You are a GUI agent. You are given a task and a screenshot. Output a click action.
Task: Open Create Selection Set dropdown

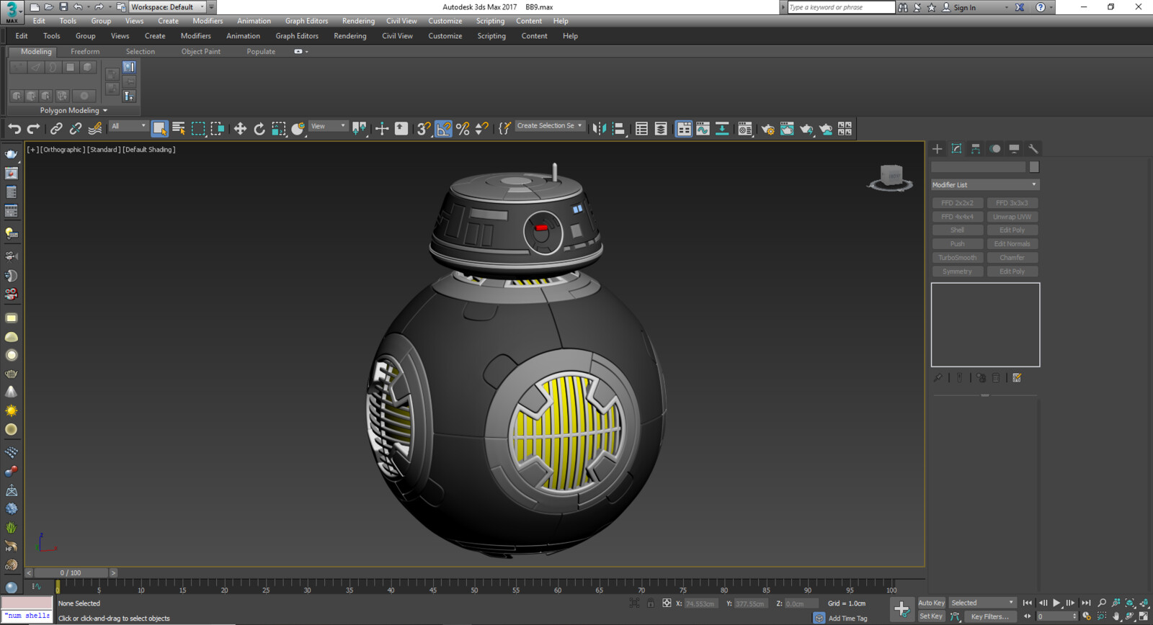click(550, 126)
